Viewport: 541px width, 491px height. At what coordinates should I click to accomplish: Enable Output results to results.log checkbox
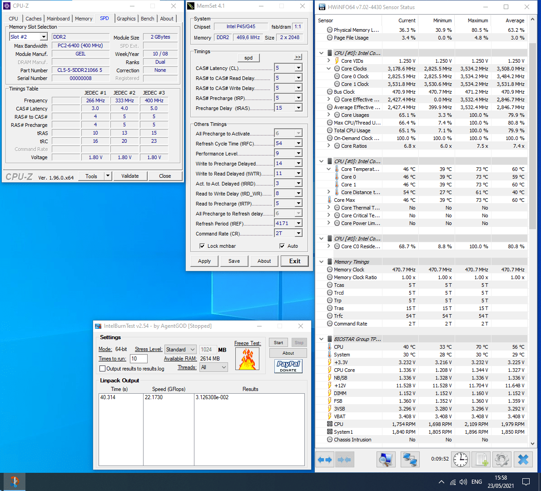click(103, 368)
